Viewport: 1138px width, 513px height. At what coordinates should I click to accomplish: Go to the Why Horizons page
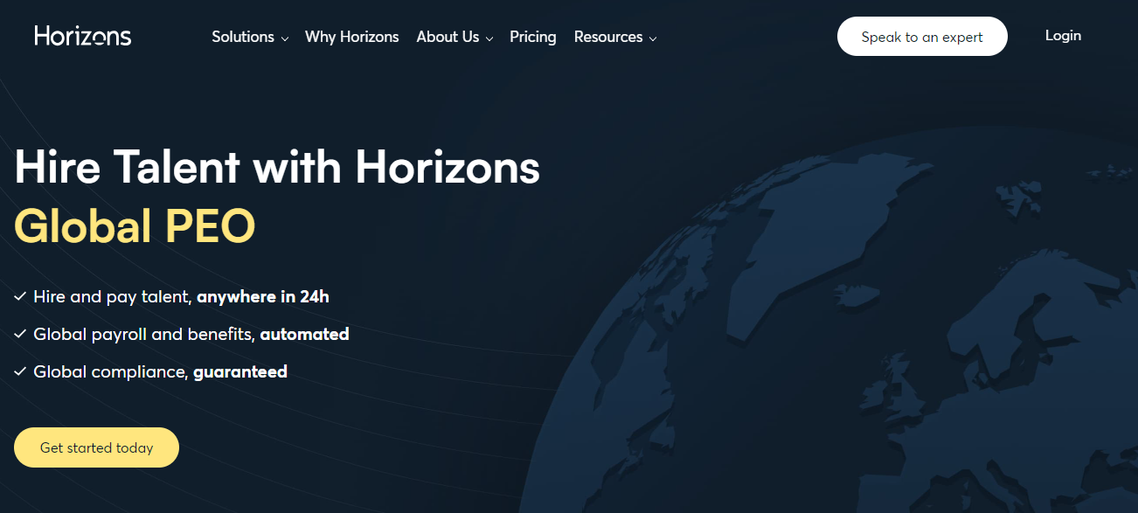click(x=351, y=37)
